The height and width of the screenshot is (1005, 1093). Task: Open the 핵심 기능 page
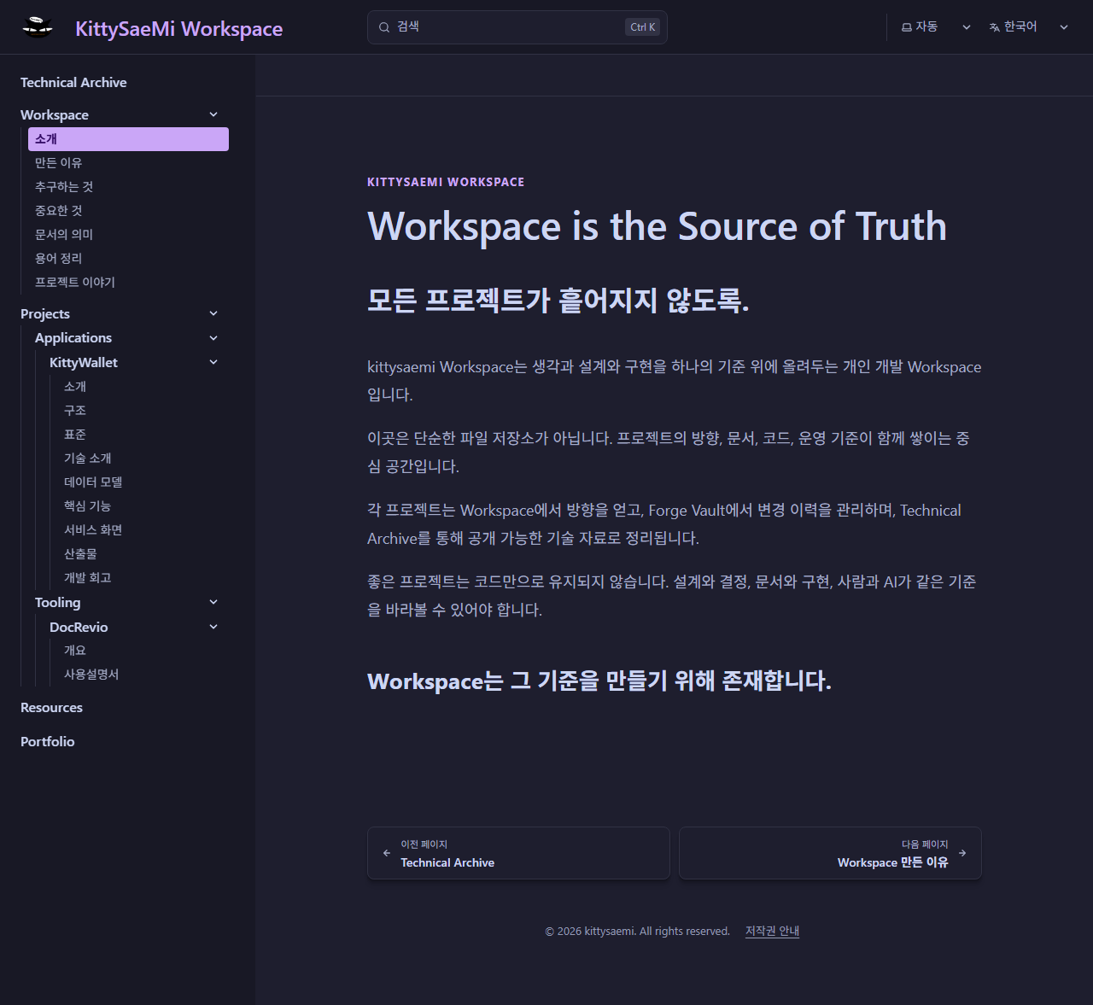click(87, 506)
